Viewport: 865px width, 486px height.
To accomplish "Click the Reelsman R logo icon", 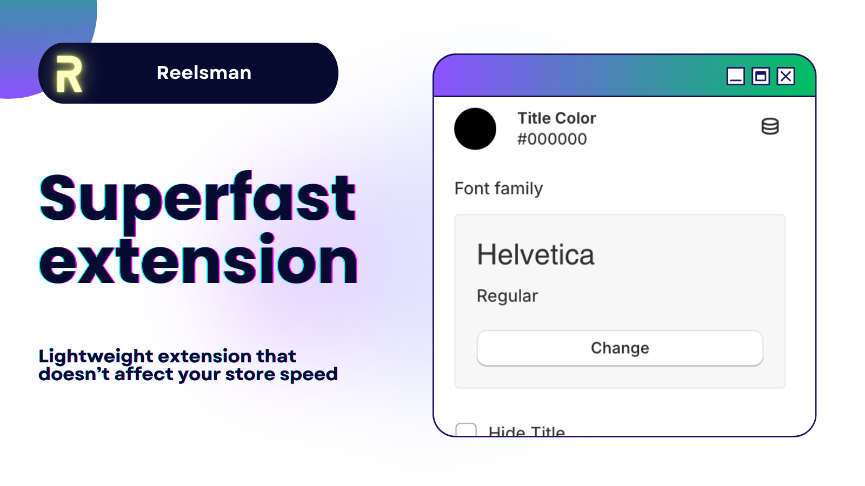I will (69, 72).
